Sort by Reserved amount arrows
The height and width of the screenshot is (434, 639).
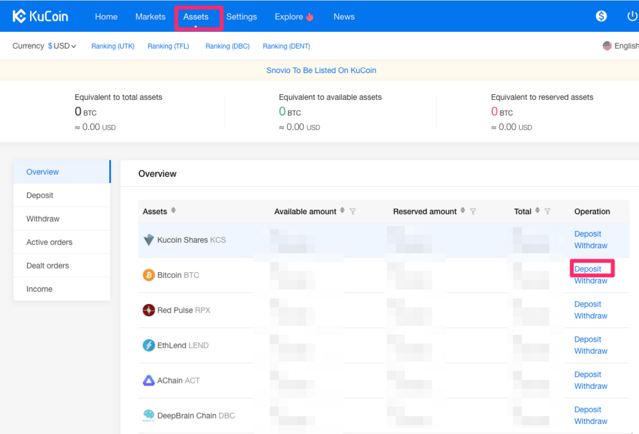click(x=462, y=210)
